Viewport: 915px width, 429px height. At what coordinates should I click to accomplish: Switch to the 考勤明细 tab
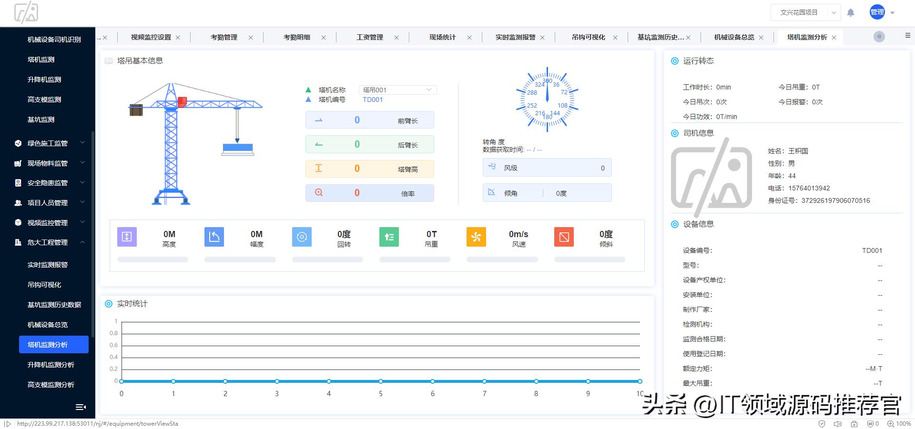[x=297, y=37]
